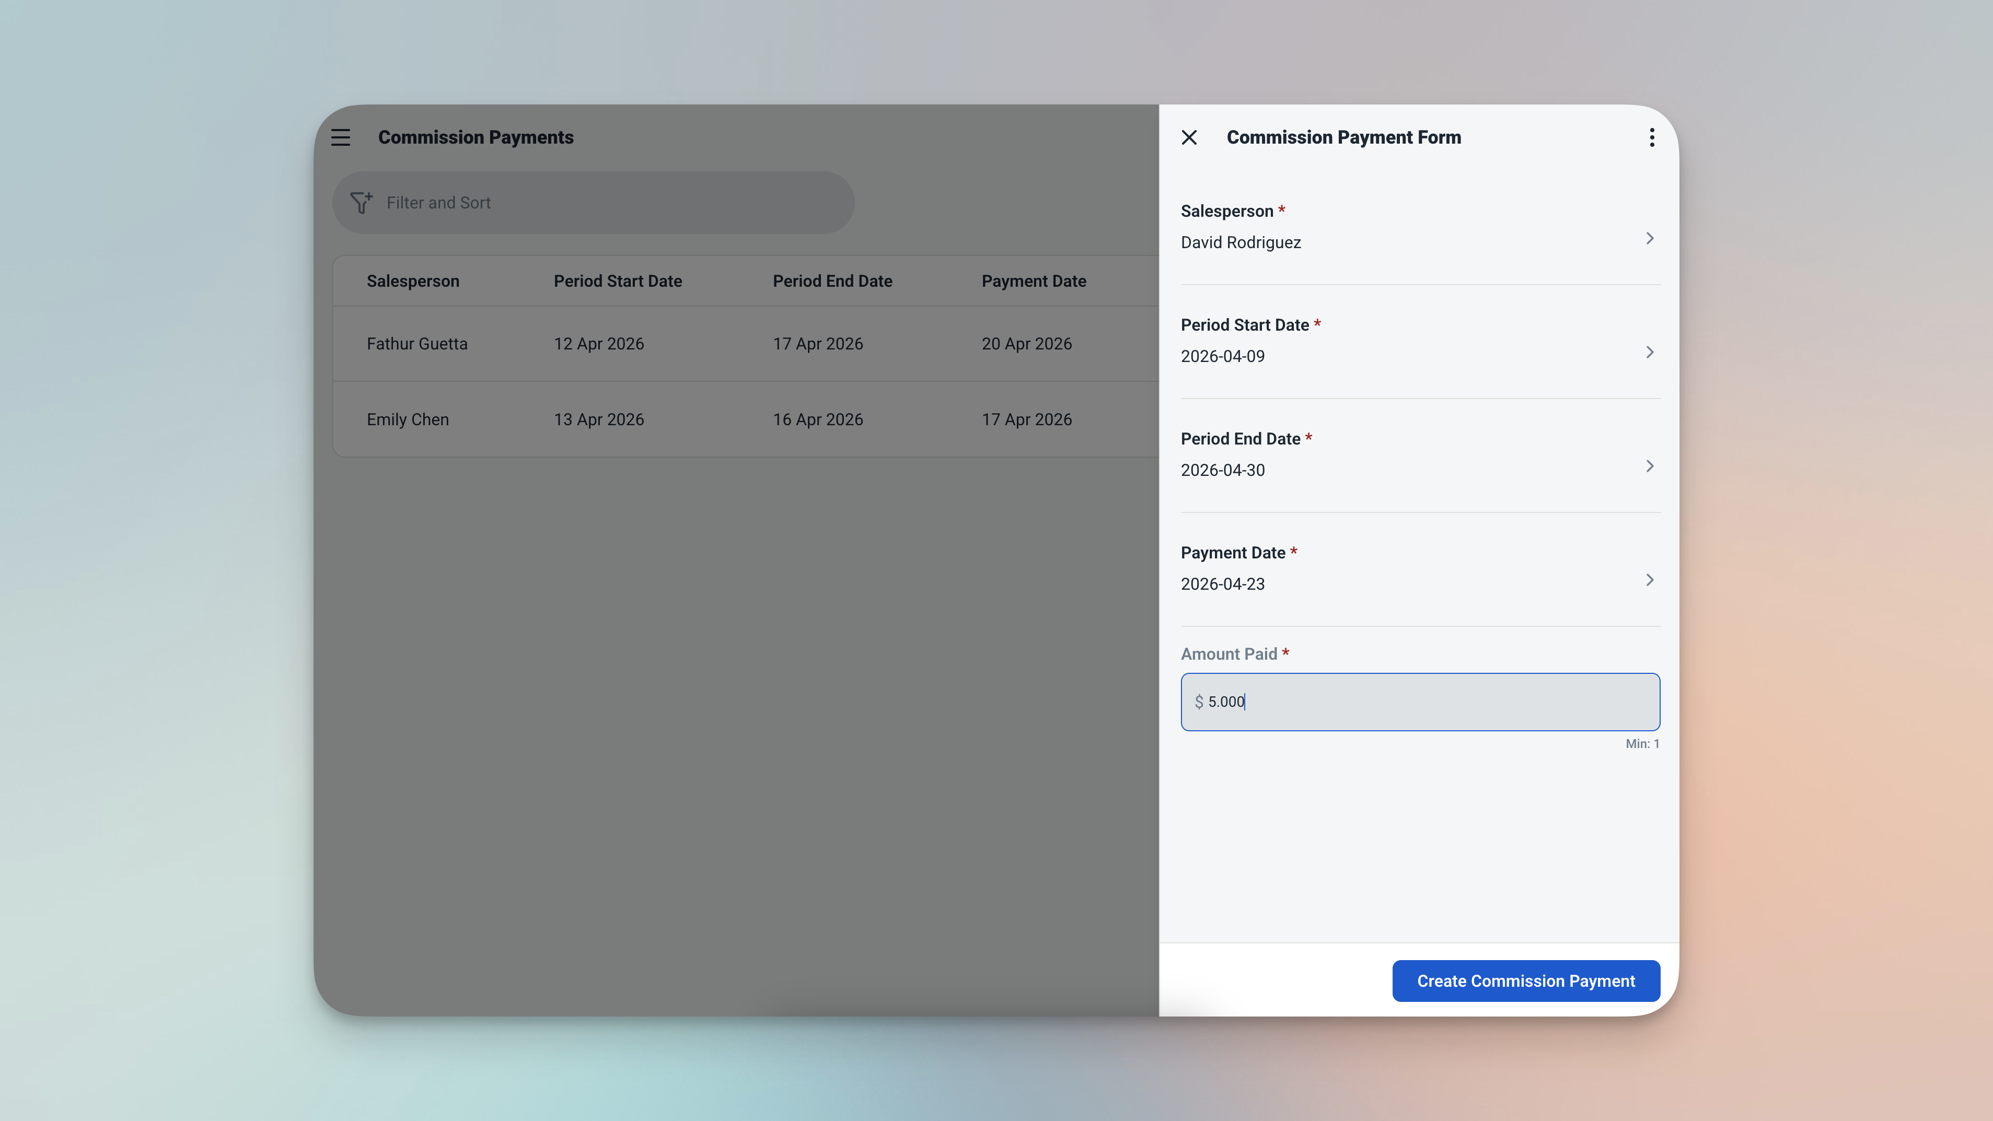Expand the Salesperson selector chevron
The height and width of the screenshot is (1121, 1993).
coord(1649,238)
